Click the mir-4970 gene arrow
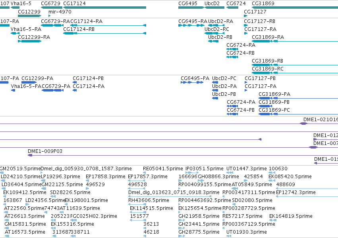The image size is (338, 238). 50,16
